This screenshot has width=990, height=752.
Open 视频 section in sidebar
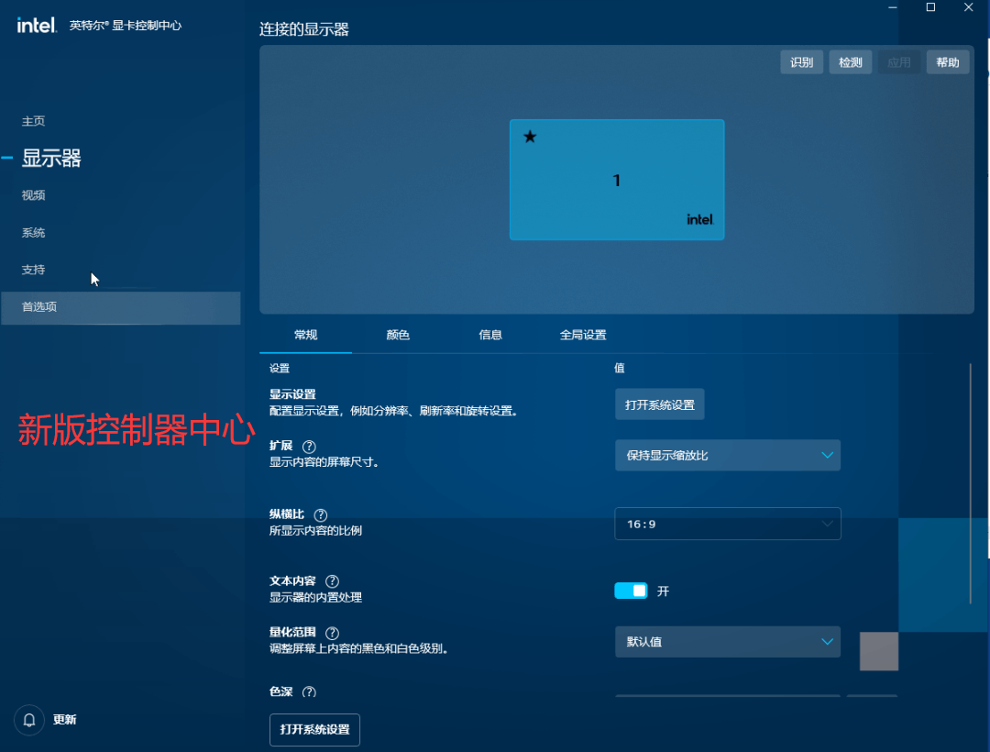point(34,195)
